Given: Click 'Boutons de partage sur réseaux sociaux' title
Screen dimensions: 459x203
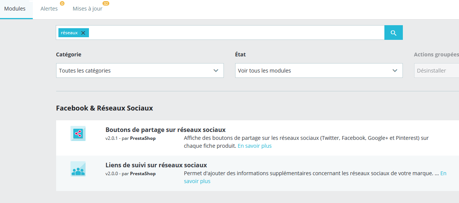Looking at the screenshot, I should [x=165, y=130].
